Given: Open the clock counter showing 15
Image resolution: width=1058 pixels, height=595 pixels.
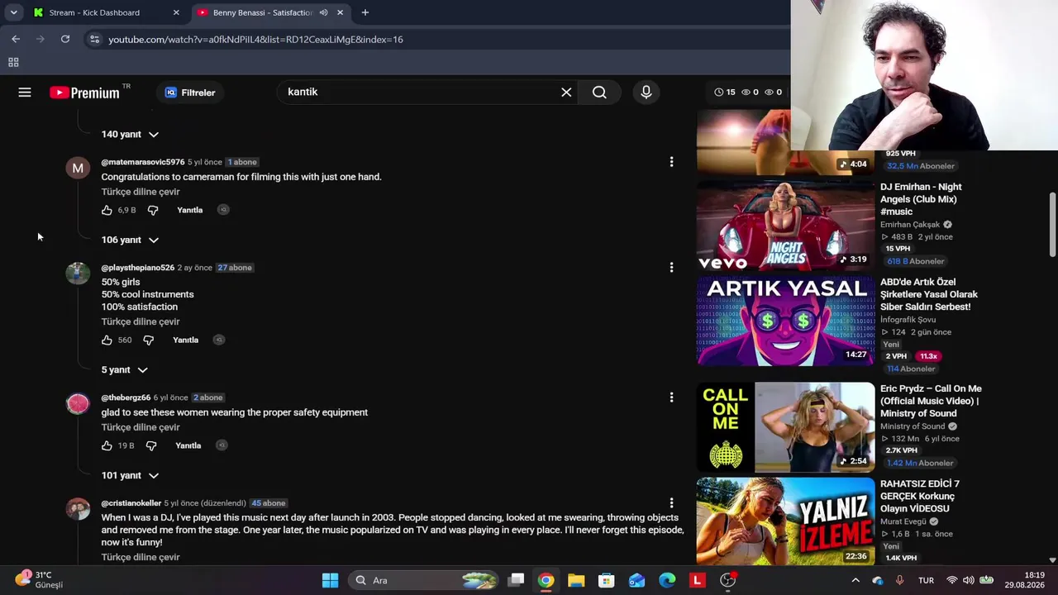Looking at the screenshot, I should pyautogui.click(x=725, y=93).
